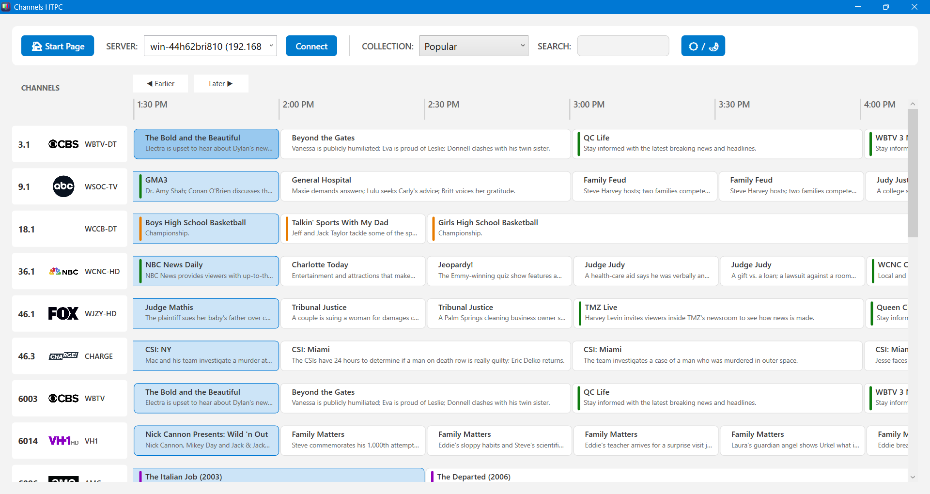Click the ABC logo for WSOC-TV
The height and width of the screenshot is (494, 930).
63,186
